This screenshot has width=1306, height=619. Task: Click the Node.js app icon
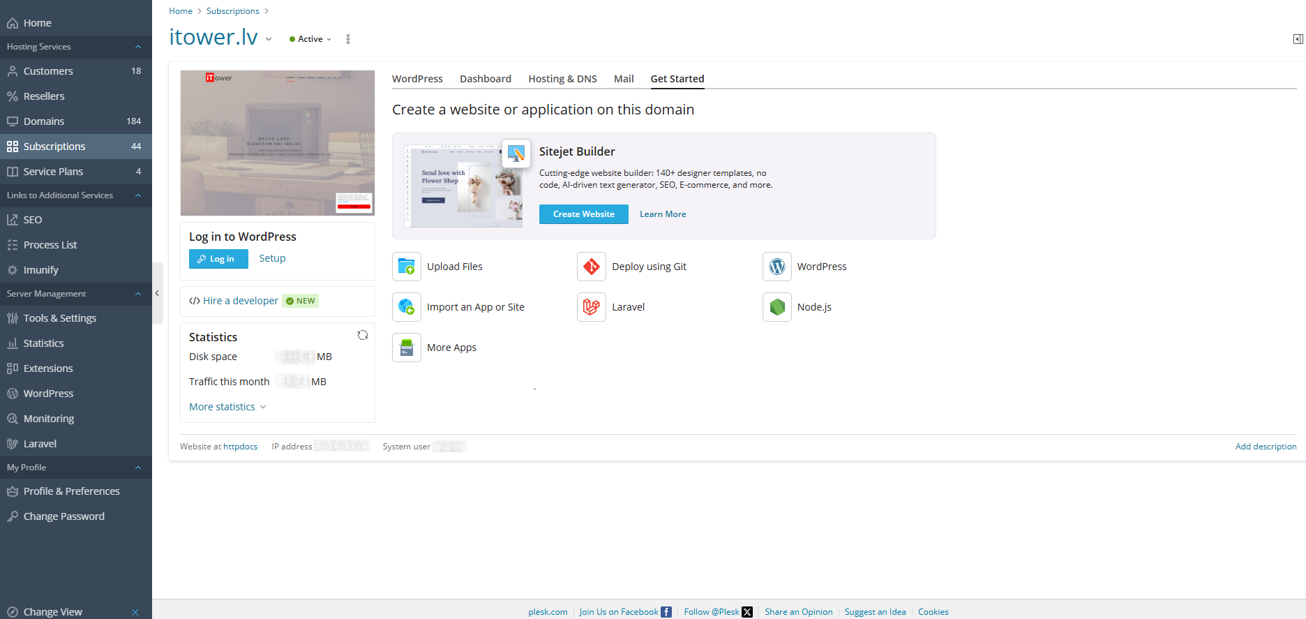777,307
